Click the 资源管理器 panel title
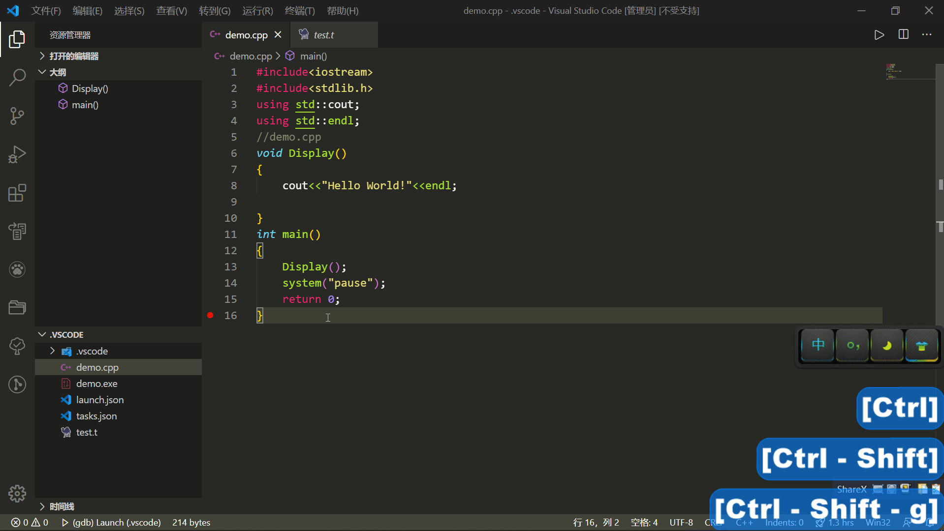Image resolution: width=944 pixels, height=531 pixels. coord(70,35)
